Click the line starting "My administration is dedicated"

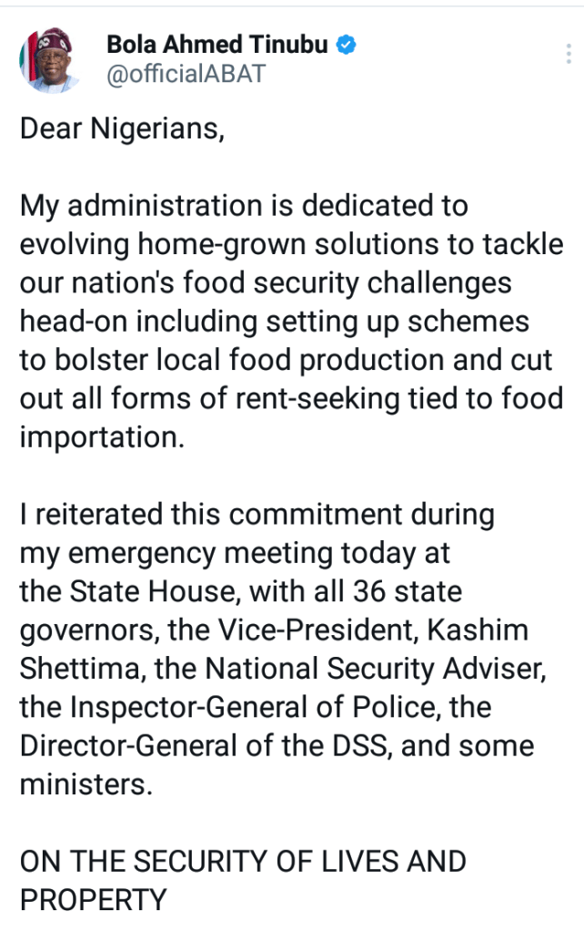[x=244, y=206]
